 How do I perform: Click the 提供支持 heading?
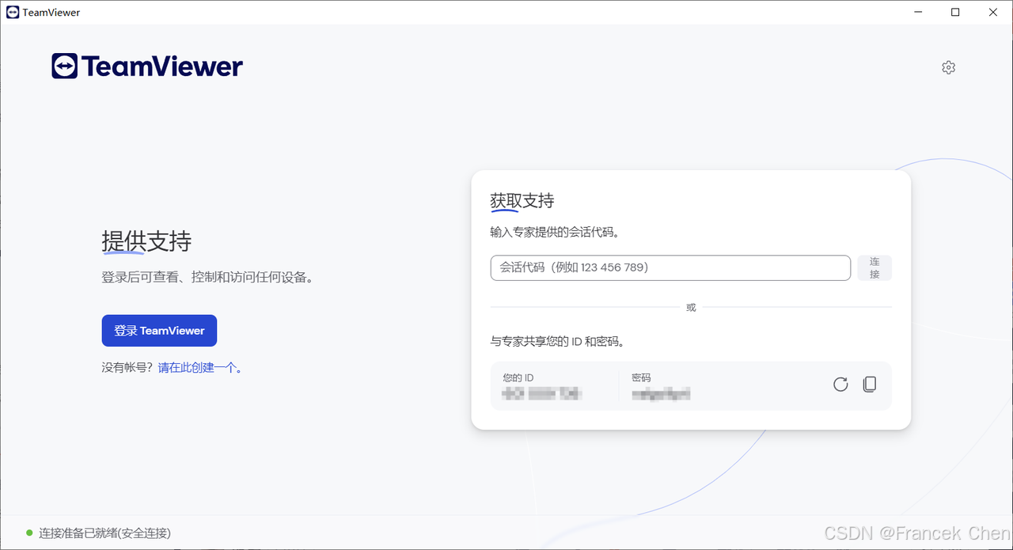coord(146,241)
